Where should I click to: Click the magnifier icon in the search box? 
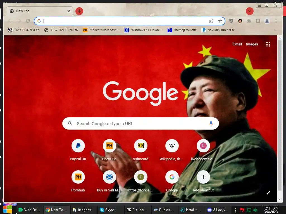click(x=70, y=123)
